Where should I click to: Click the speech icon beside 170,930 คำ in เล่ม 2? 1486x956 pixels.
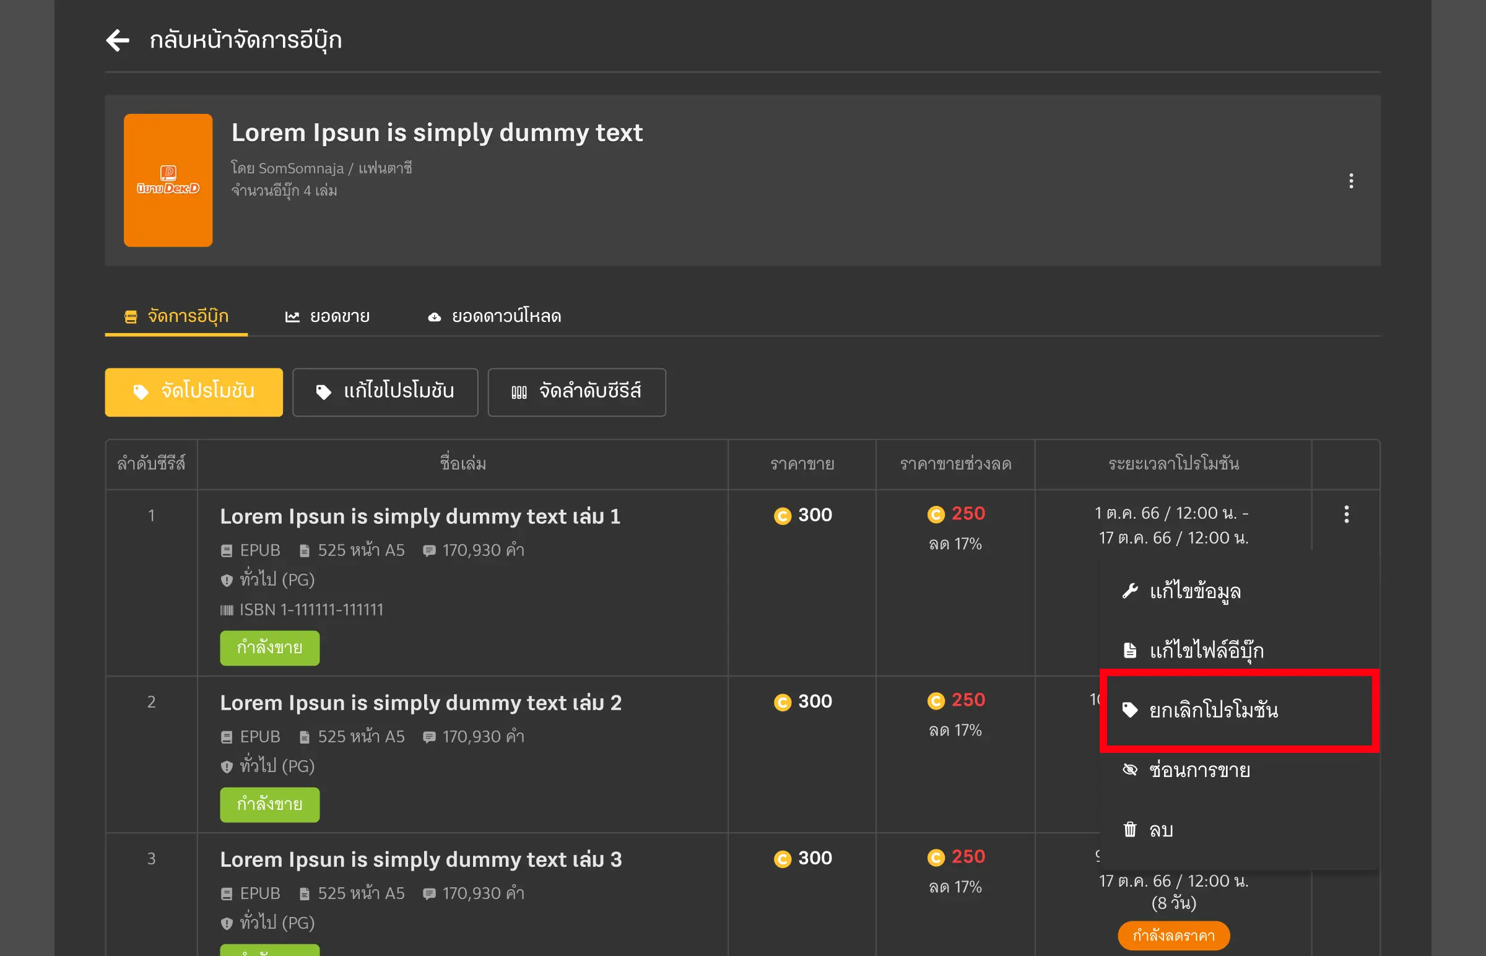coord(429,737)
